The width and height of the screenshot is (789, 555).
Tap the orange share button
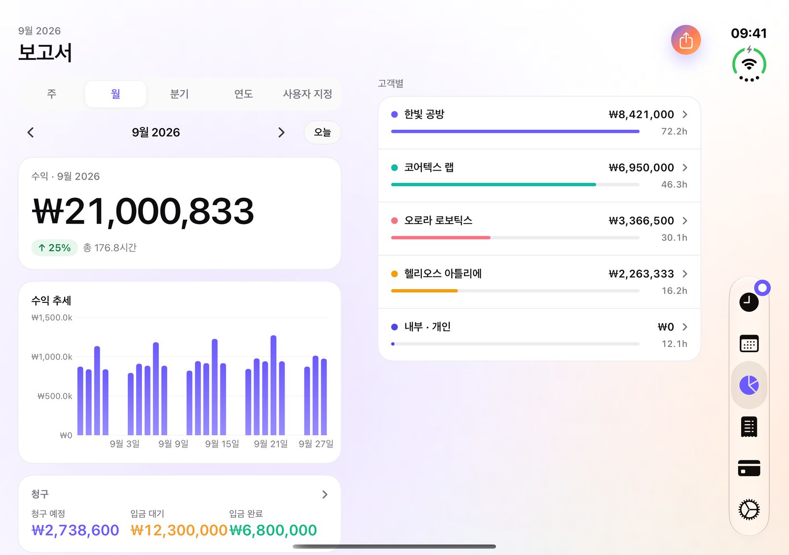(x=686, y=40)
